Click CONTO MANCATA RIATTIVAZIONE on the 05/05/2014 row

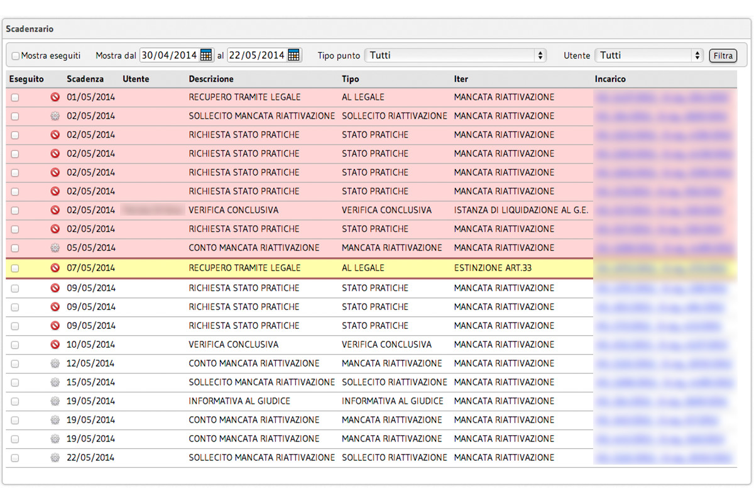tap(254, 248)
